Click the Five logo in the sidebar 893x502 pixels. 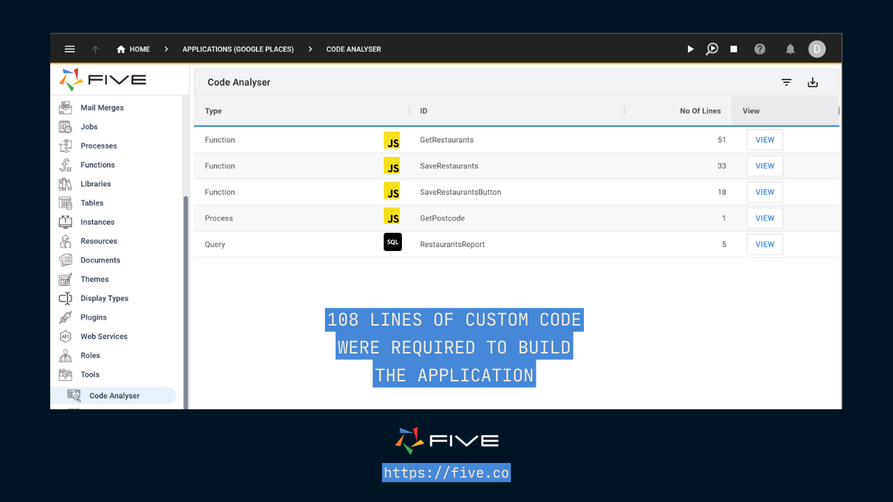tap(103, 79)
